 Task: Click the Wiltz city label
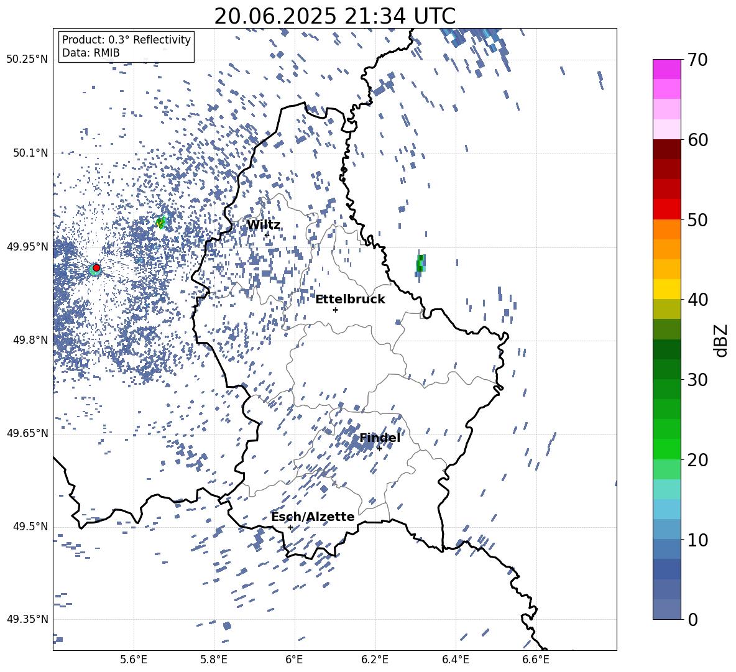coord(264,225)
